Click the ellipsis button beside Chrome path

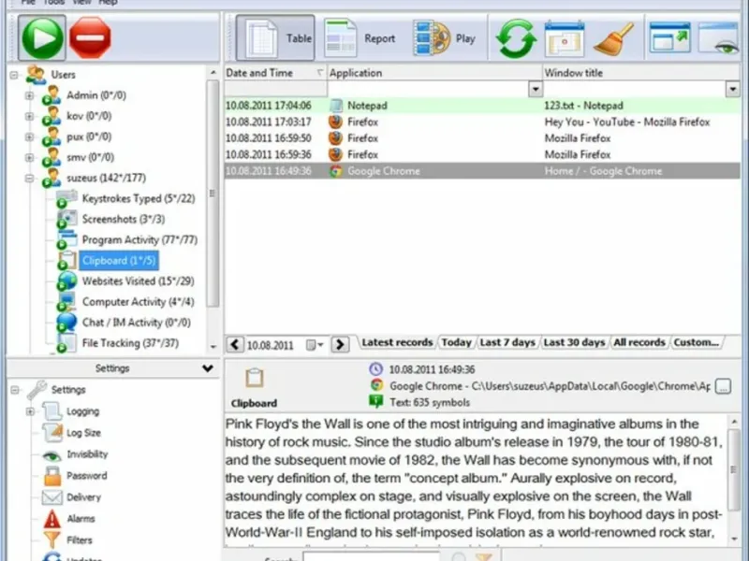(x=723, y=386)
